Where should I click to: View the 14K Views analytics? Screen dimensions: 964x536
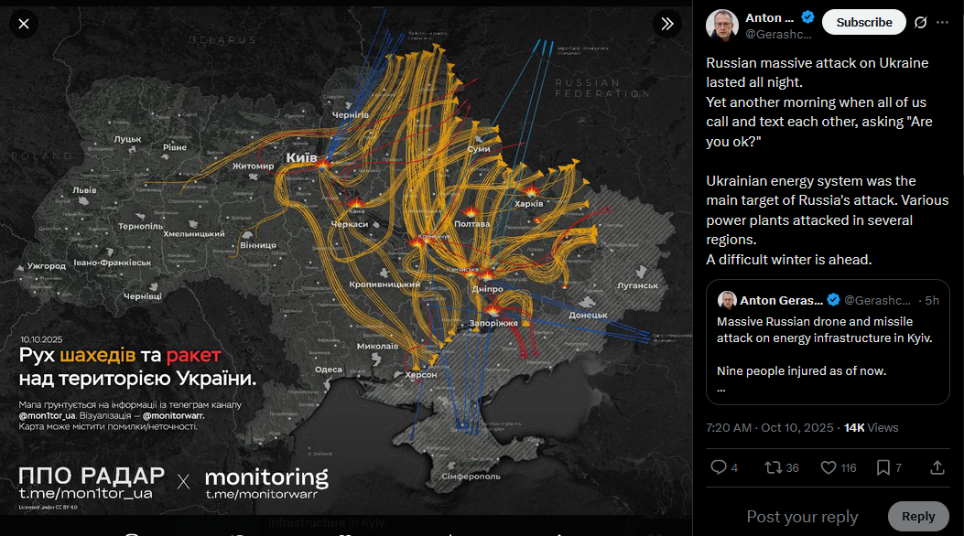(872, 427)
